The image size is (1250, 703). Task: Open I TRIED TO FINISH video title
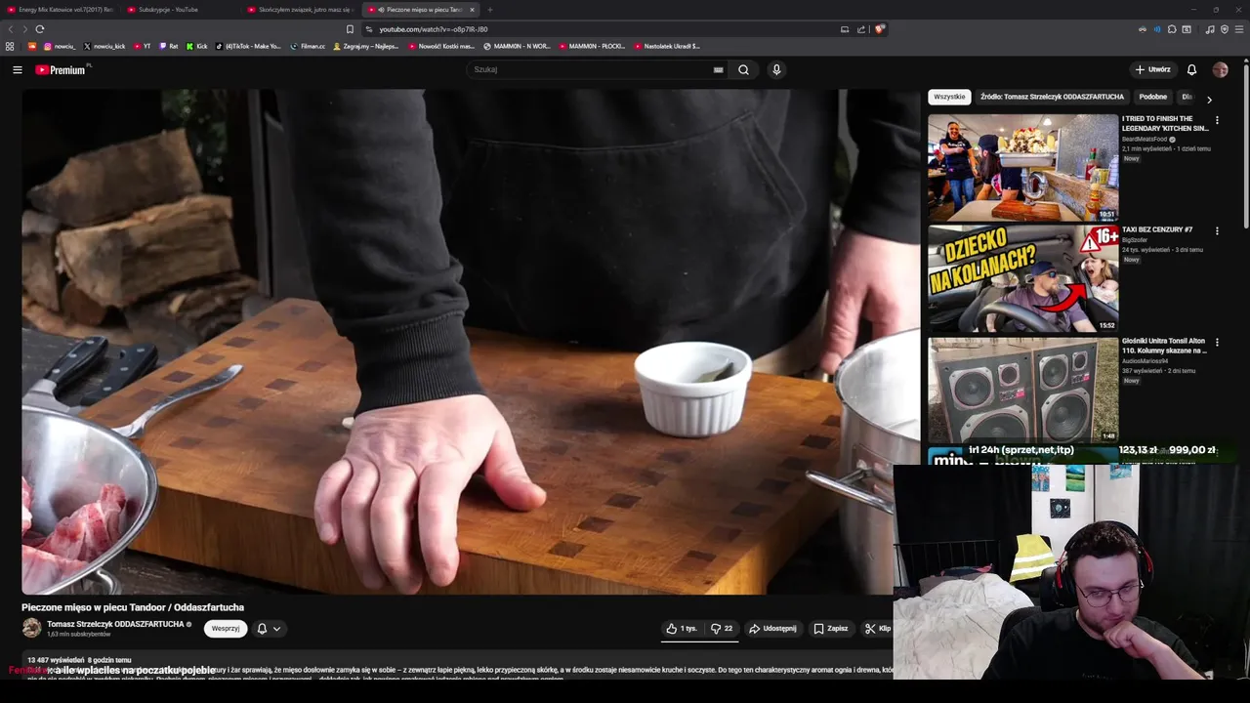[1165, 123]
